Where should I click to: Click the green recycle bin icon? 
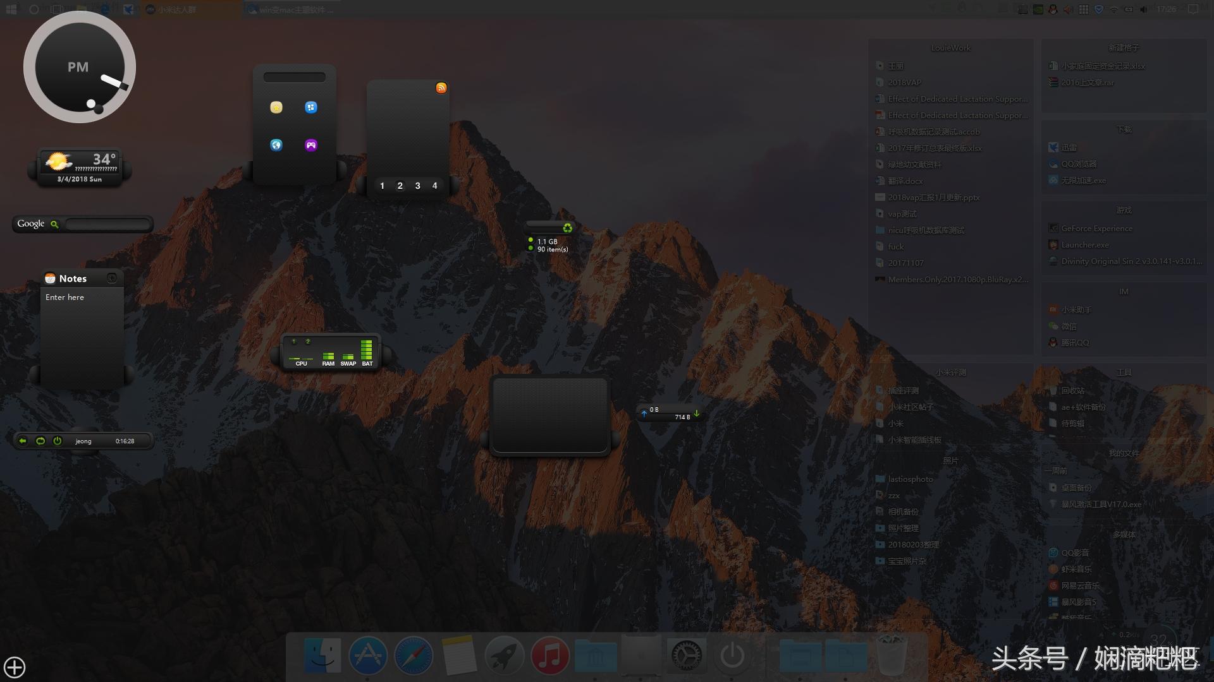click(x=567, y=228)
